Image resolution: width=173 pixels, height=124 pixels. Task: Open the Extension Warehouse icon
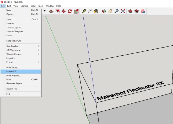[x=137, y=11]
